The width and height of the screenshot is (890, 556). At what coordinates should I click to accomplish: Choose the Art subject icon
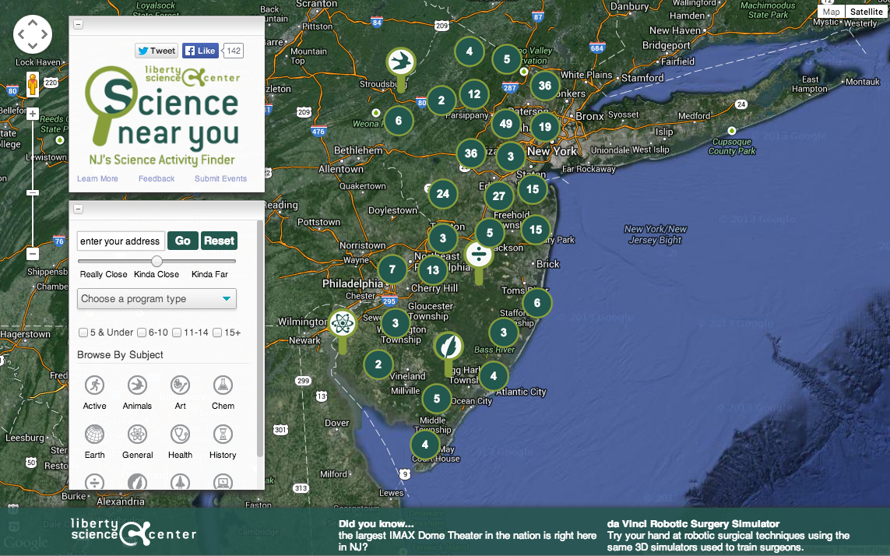tap(180, 385)
